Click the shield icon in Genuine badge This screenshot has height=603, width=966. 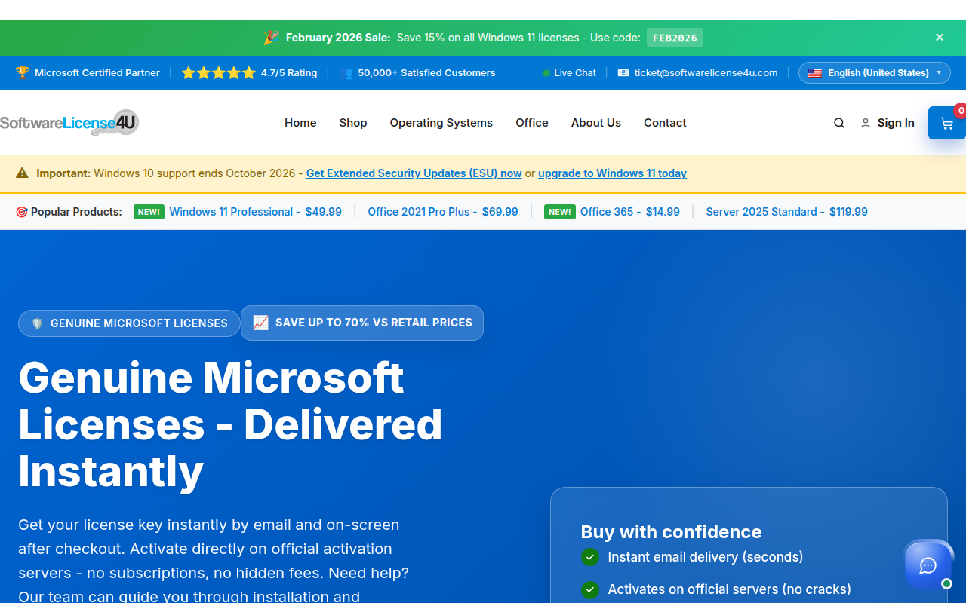click(38, 323)
